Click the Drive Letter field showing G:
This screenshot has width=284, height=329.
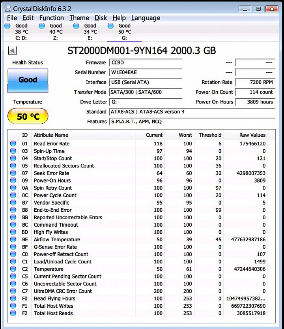[x=146, y=102]
